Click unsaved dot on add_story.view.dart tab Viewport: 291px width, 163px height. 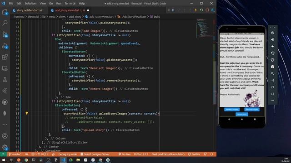pyautogui.click(x=88, y=10)
